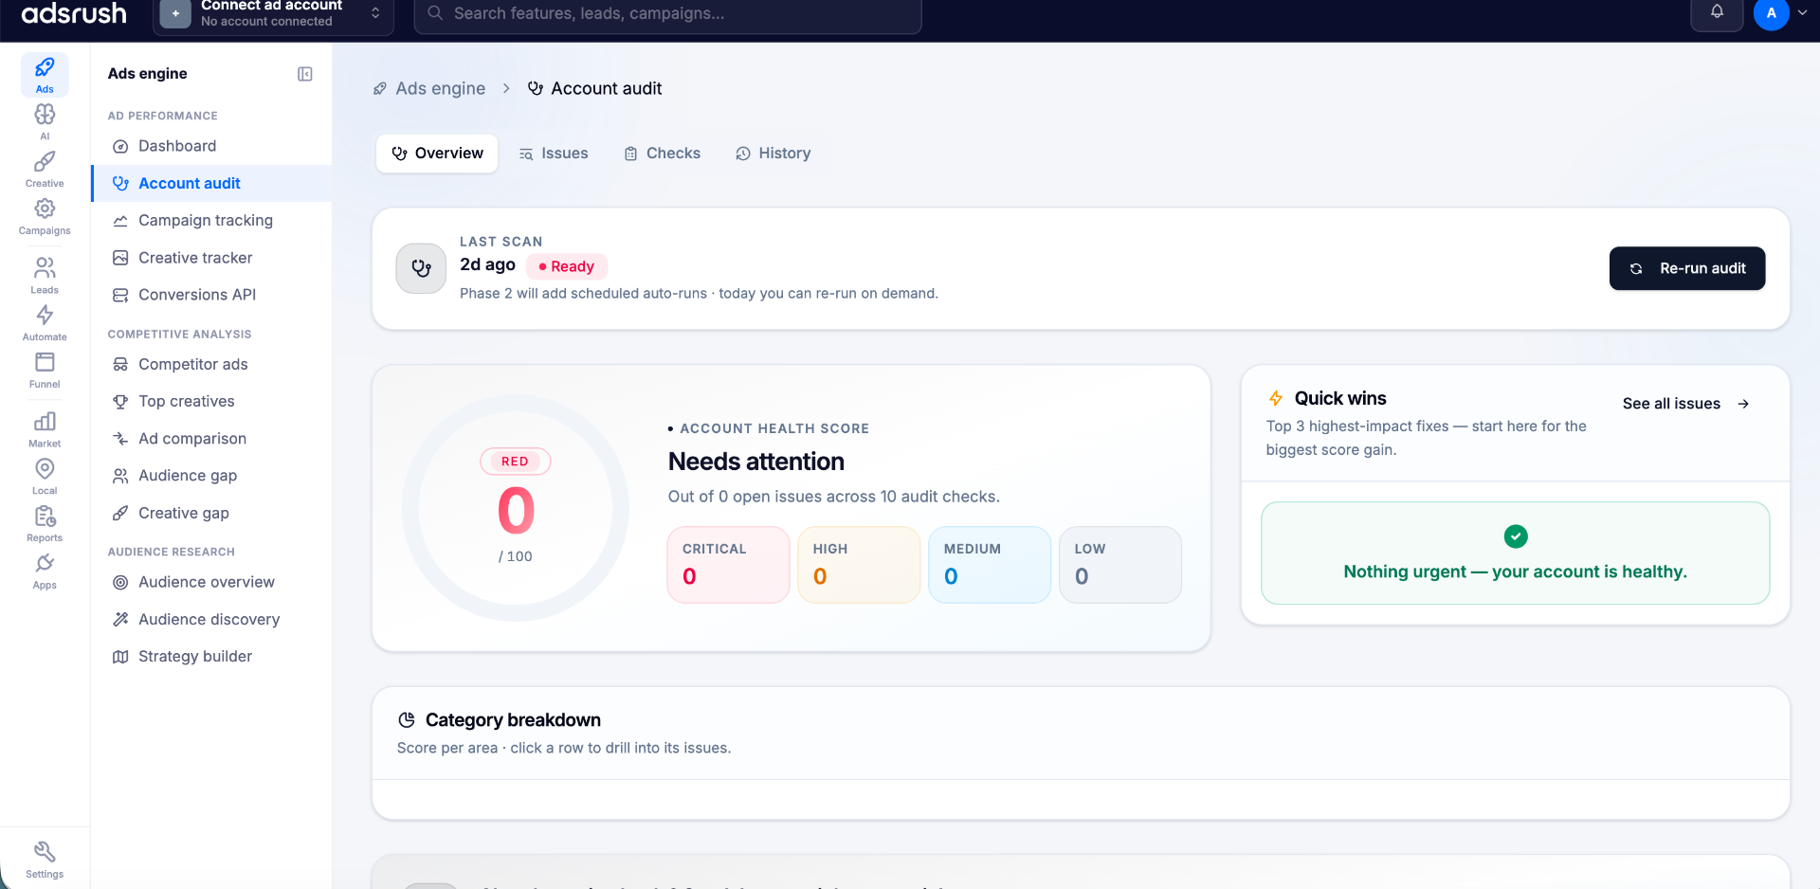
Task: Switch to the Issues tab
Action: 554,154
